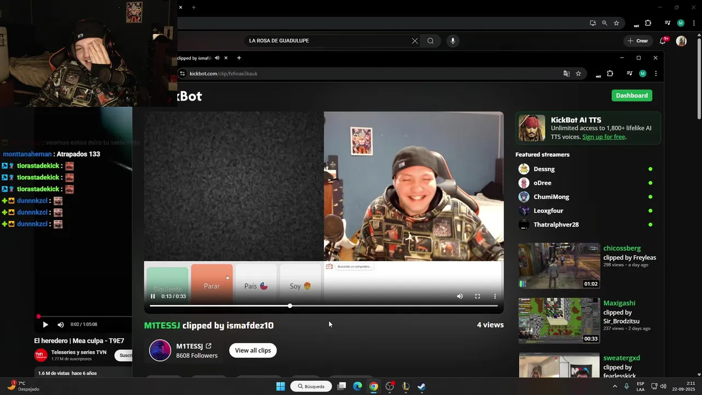The image size is (702, 395).
Task: Click the YouTube Crear button
Action: [x=638, y=41]
